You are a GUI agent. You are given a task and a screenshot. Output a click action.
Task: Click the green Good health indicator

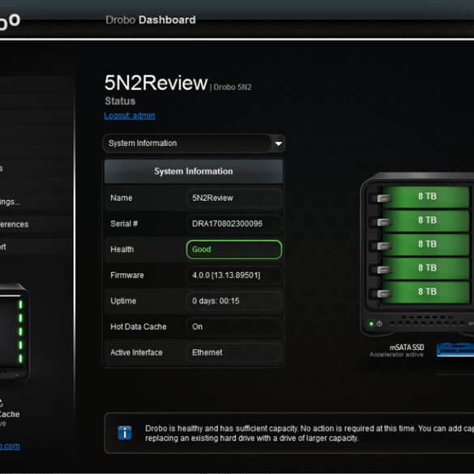[x=234, y=250]
